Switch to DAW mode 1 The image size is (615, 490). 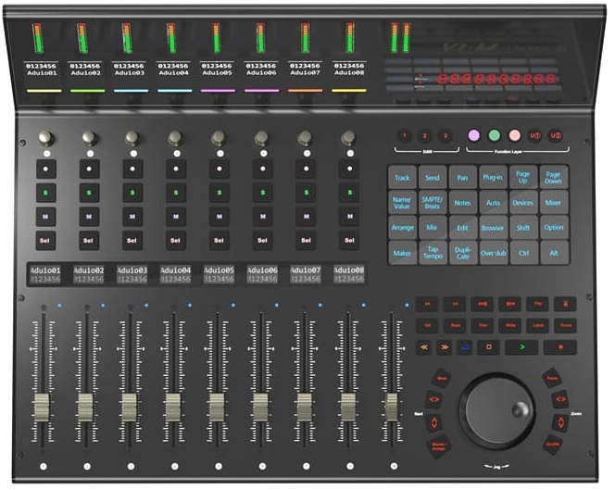(x=405, y=135)
